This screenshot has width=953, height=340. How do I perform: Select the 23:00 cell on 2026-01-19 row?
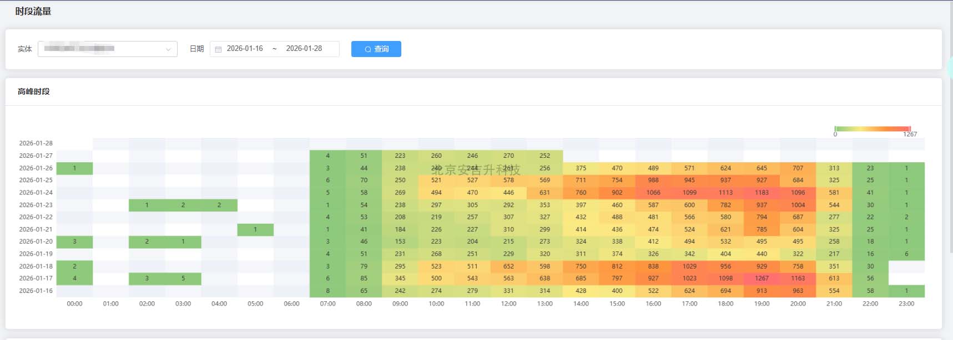[906, 254]
